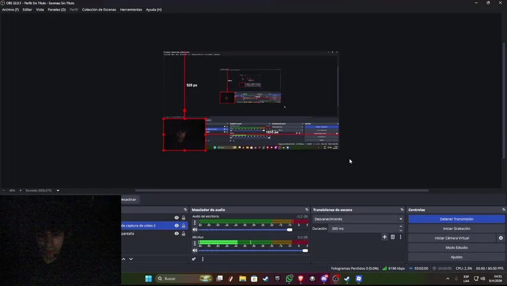Open Discord from the taskbar
Screen dimensions: 507x286
[x=324, y=279]
